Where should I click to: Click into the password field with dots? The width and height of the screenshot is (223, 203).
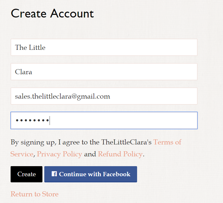click(104, 120)
